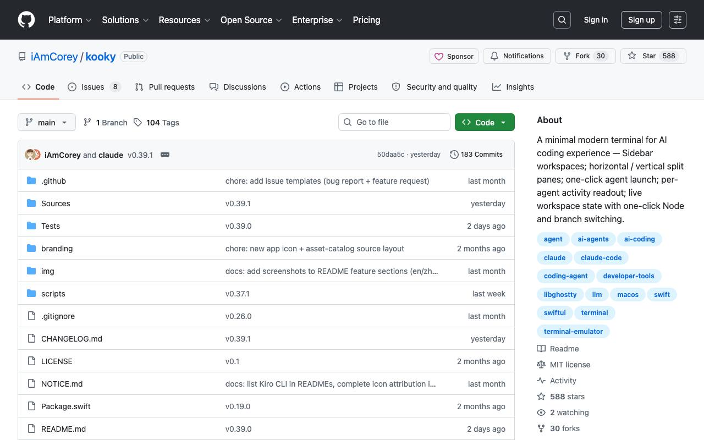The width and height of the screenshot is (704, 440).
Task: Click the branding folder icon
Action: pyautogui.click(x=31, y=249)
